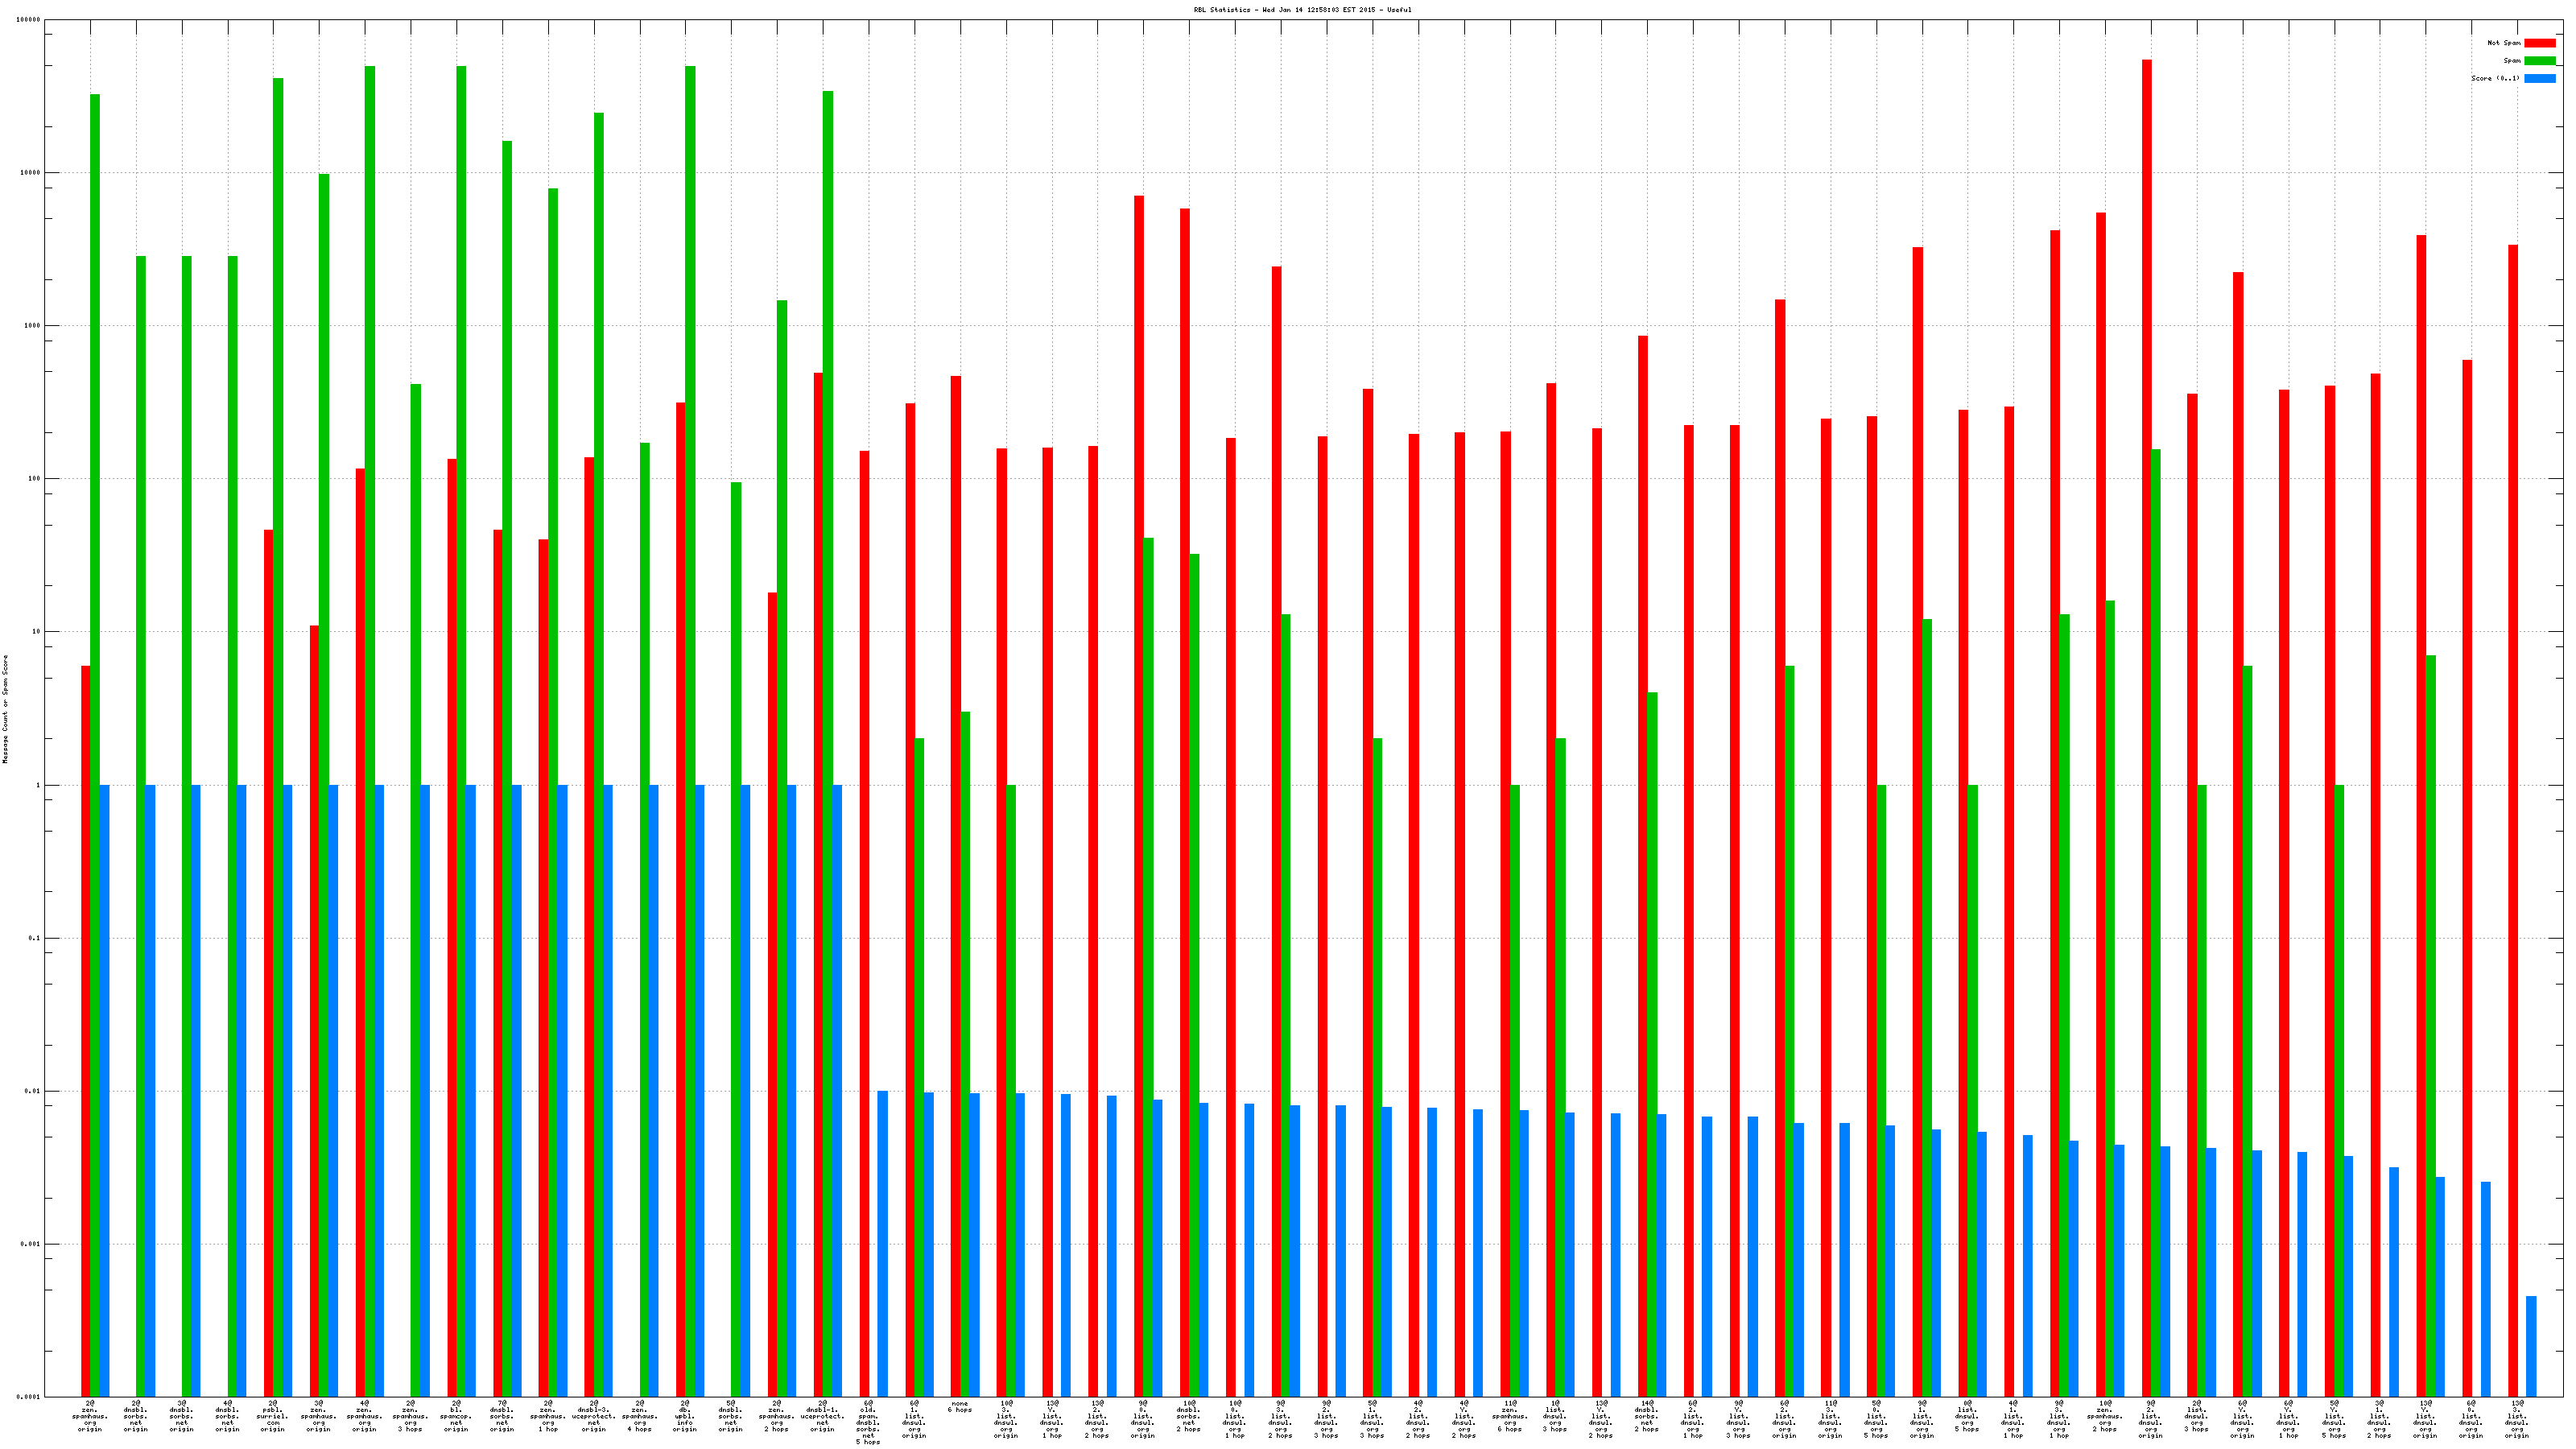This screenshot has width=2576, height=1449.
Task: Click the 'db.wpbl.info origin' x-axis label
Action: (685, 1416)
